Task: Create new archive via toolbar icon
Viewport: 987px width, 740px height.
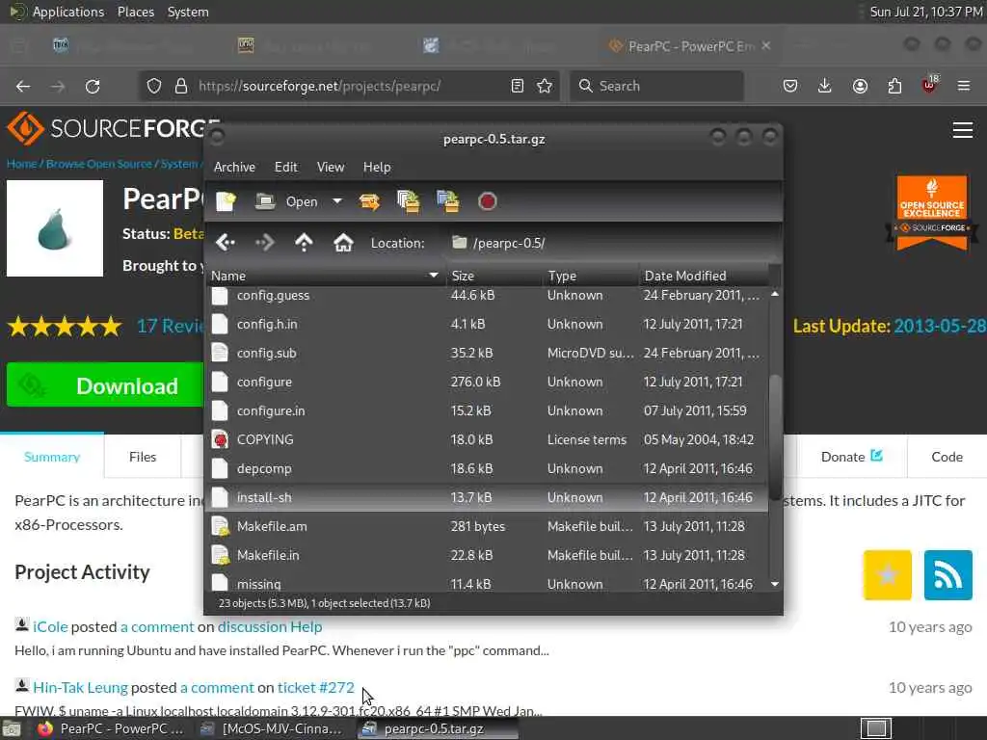Action: (x=226, y=201)
